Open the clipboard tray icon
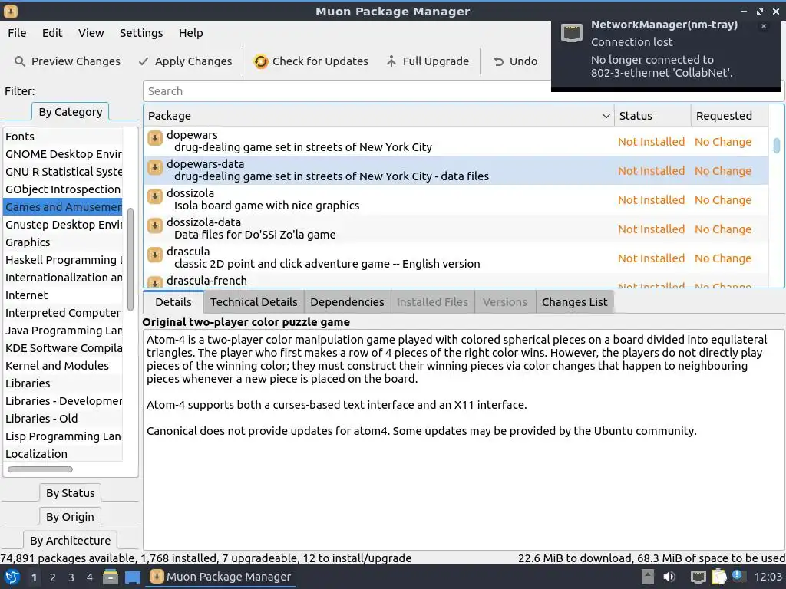Screen dimensions: 786x589 point(718,577)
